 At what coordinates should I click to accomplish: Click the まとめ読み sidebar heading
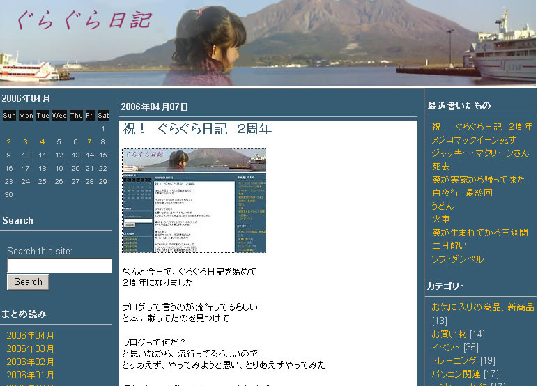[x=24, y=314]
